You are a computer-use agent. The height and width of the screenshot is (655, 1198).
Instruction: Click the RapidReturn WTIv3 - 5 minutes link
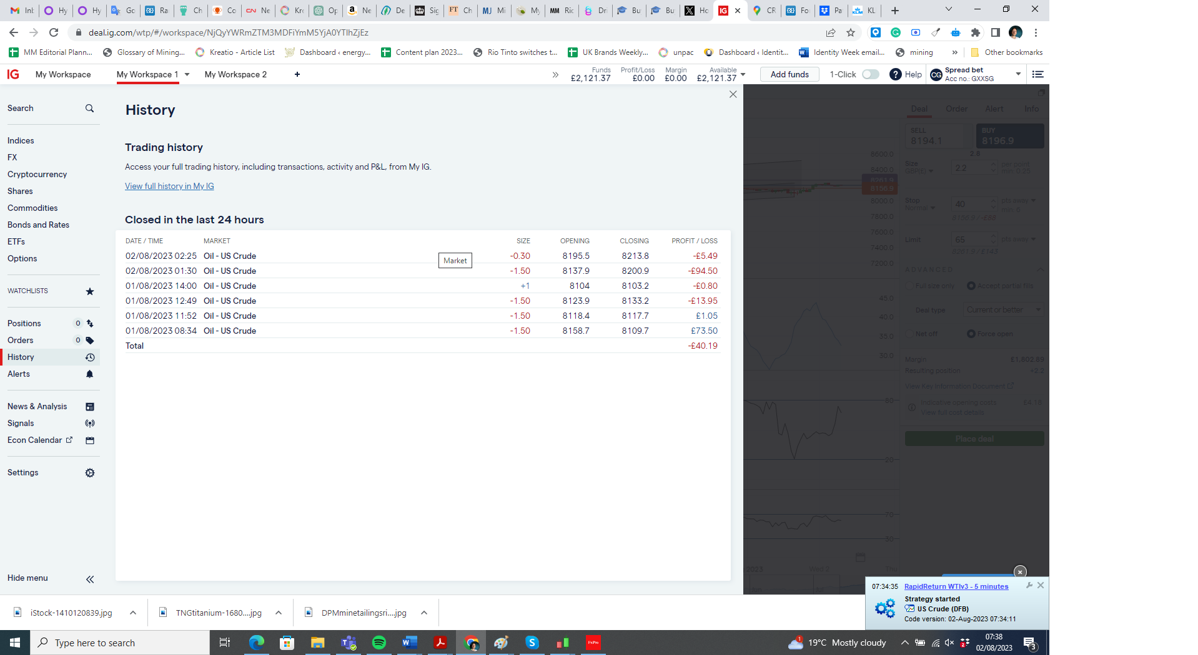956,586
